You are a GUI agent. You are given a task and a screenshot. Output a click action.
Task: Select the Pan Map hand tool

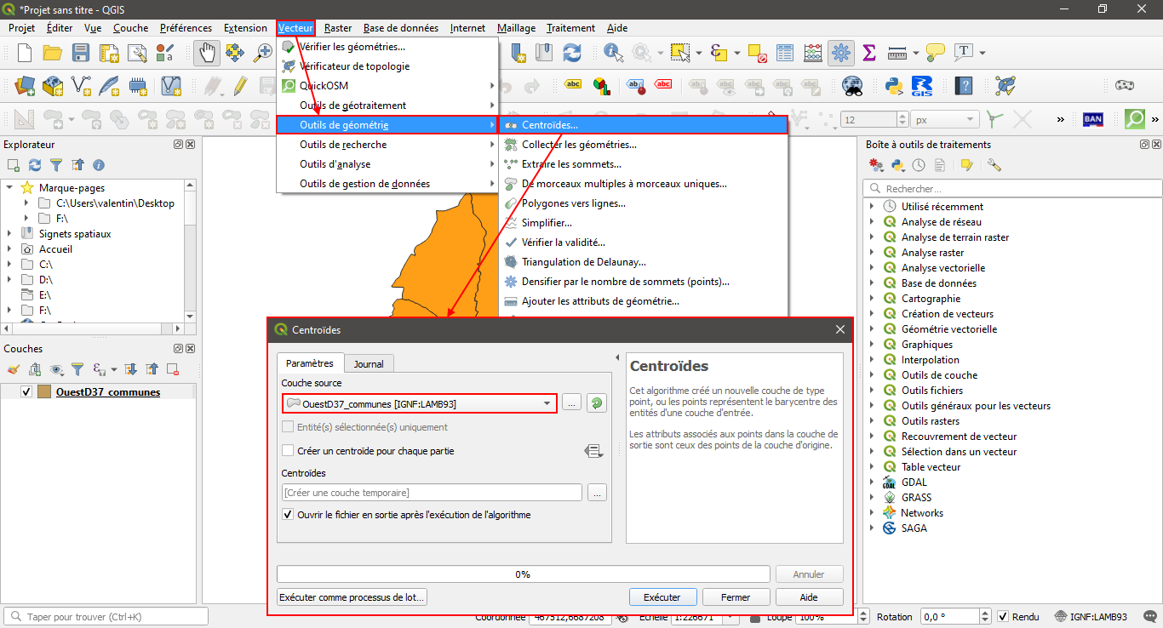pos(206,53)
